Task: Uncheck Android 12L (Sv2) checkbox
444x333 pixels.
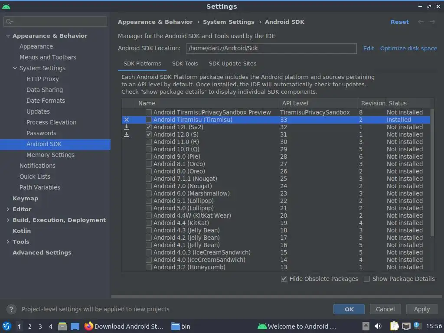Action: [x=149, y=127]
